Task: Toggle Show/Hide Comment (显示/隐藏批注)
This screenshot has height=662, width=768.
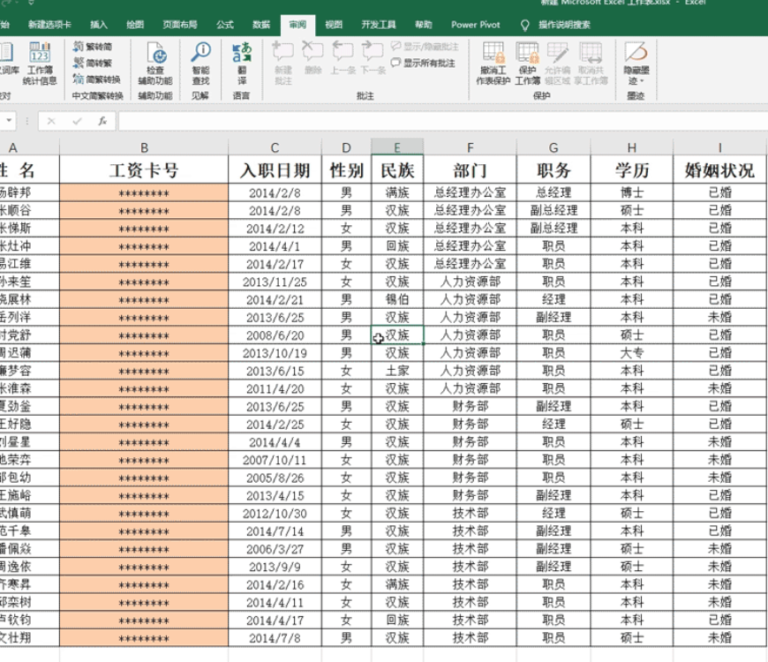Action: (x=425, y=47)
